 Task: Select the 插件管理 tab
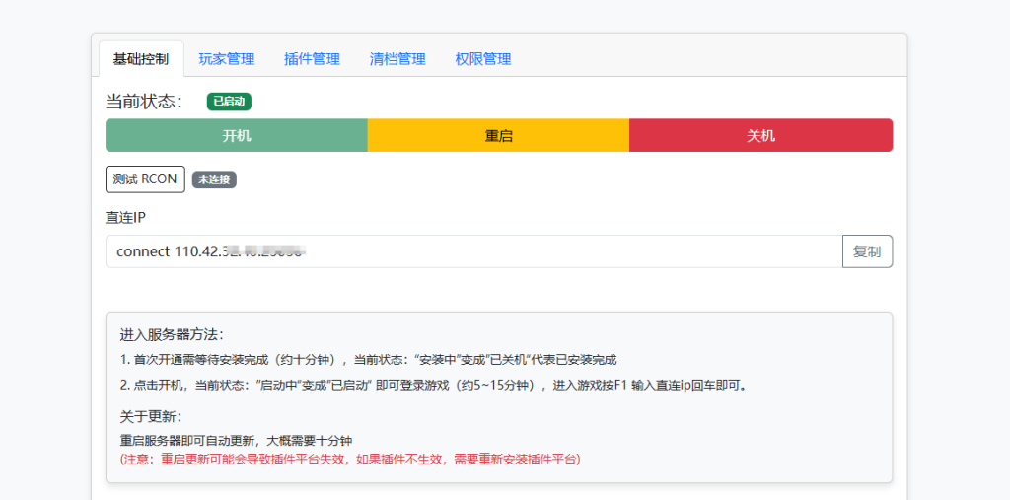312,59
